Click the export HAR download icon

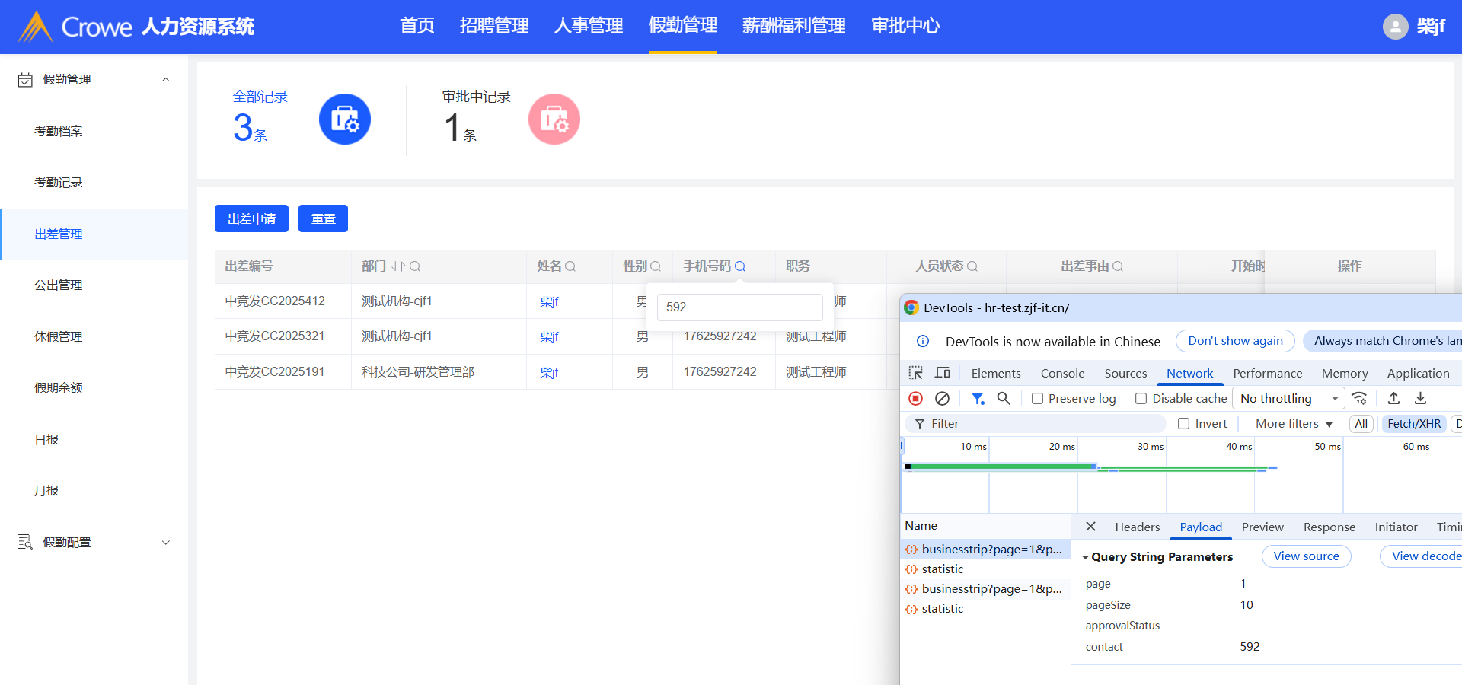click(1420, 398)
